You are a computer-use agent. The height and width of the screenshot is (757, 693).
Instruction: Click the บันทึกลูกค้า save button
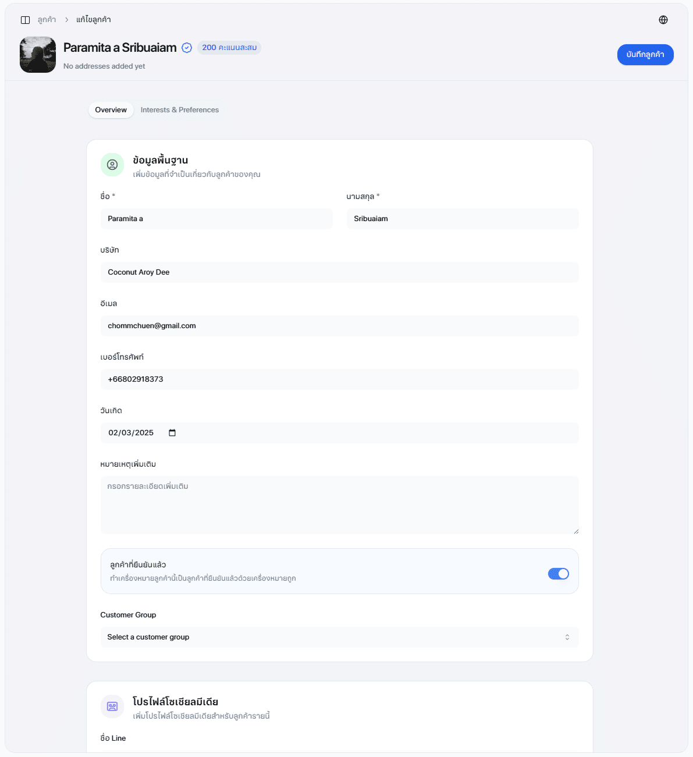click(x=645, y=55)
